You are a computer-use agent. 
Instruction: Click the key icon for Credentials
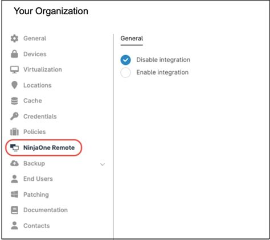tap(14, 116)
